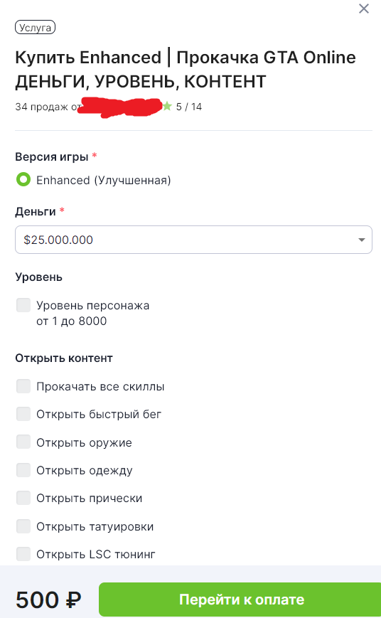Close the service purchase dialog

coord(364,9)
